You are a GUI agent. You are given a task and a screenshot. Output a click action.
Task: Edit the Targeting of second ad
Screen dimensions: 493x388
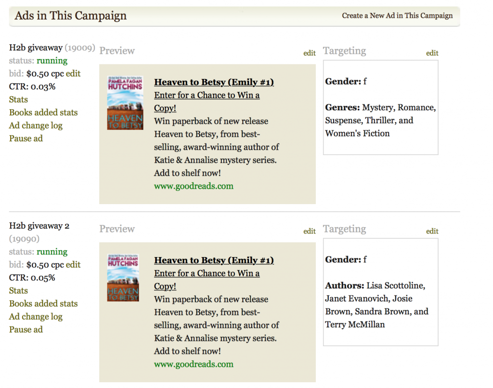pyautogui.click(x=432, y=232)
